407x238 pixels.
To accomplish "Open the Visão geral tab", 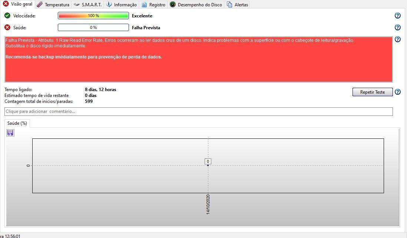I will click(18, 4).
